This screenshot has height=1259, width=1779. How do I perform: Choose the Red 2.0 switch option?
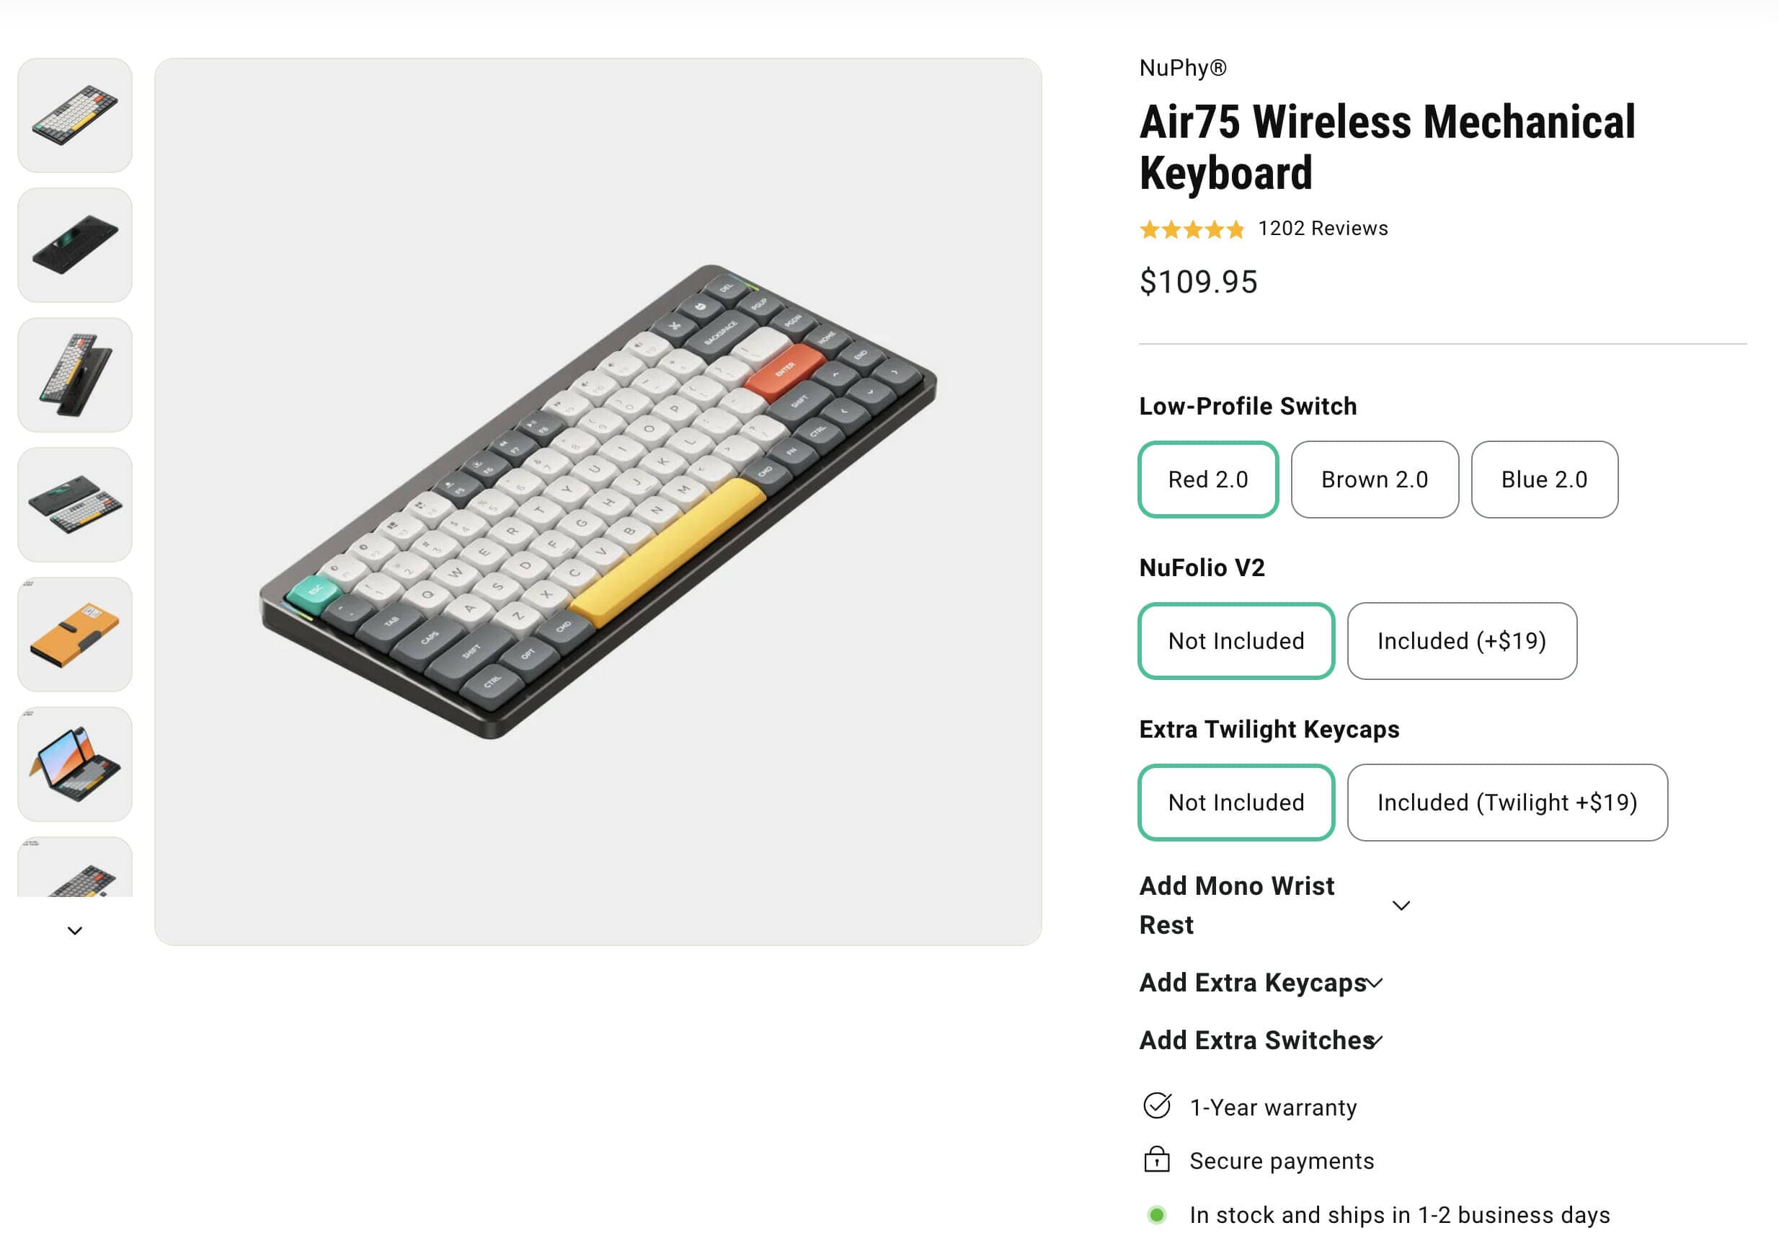click(x=1208, y=480)
